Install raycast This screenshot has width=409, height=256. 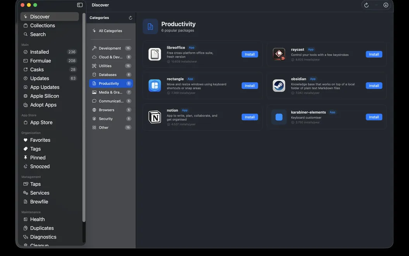coord(374,54)
